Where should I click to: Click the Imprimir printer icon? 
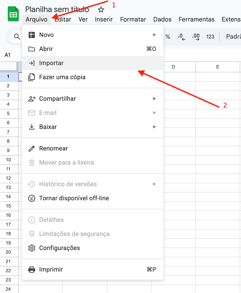[32, 270]
